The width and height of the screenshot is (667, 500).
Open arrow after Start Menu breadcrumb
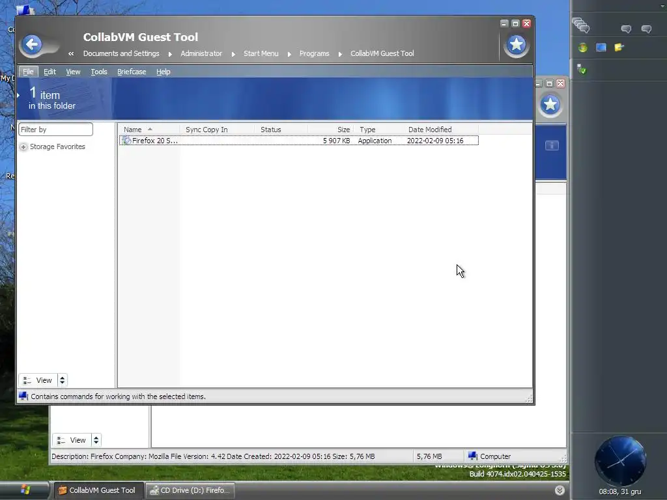pyautogui.click(x=289, y=54)
